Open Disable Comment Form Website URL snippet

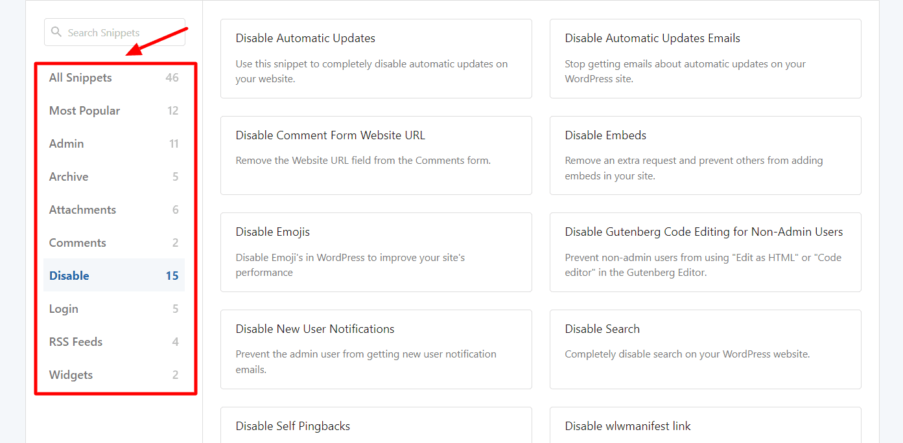coord(376,155)
